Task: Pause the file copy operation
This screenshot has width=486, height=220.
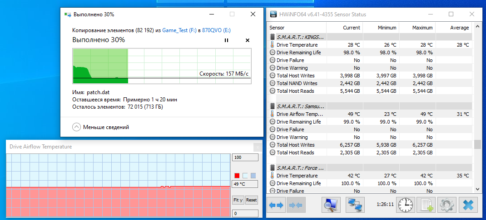Action: click(226, 40)
